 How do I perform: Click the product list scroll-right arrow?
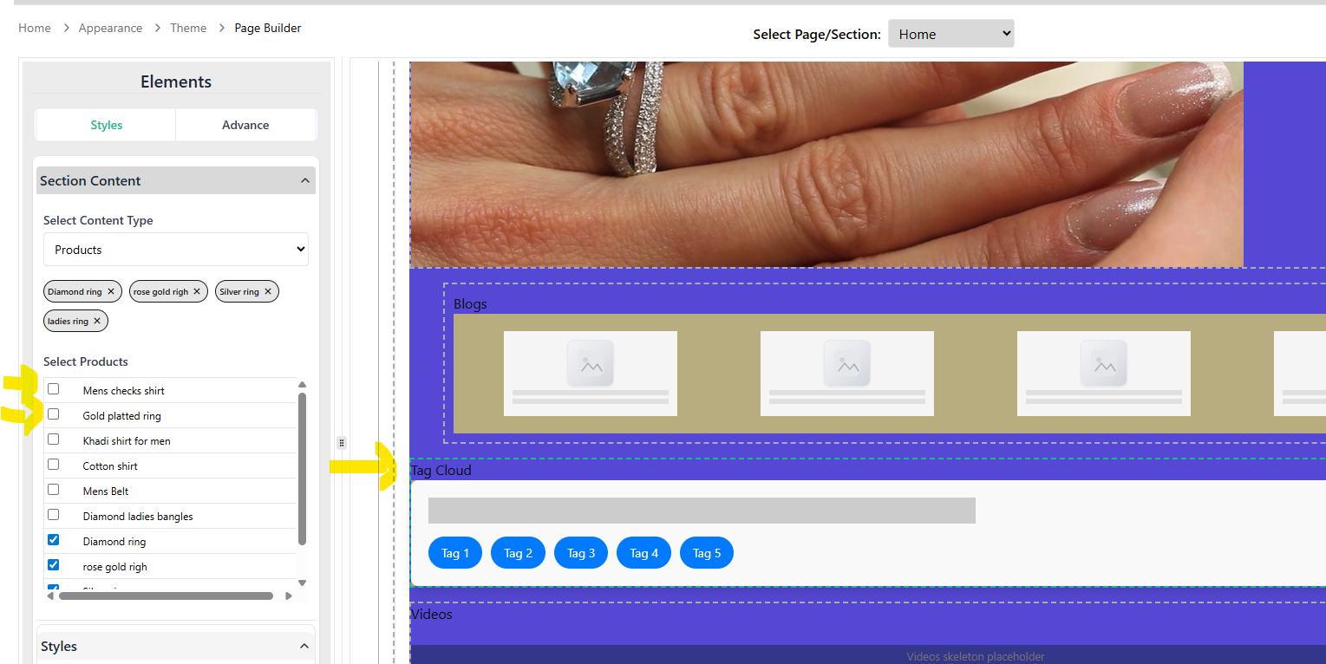289,596
